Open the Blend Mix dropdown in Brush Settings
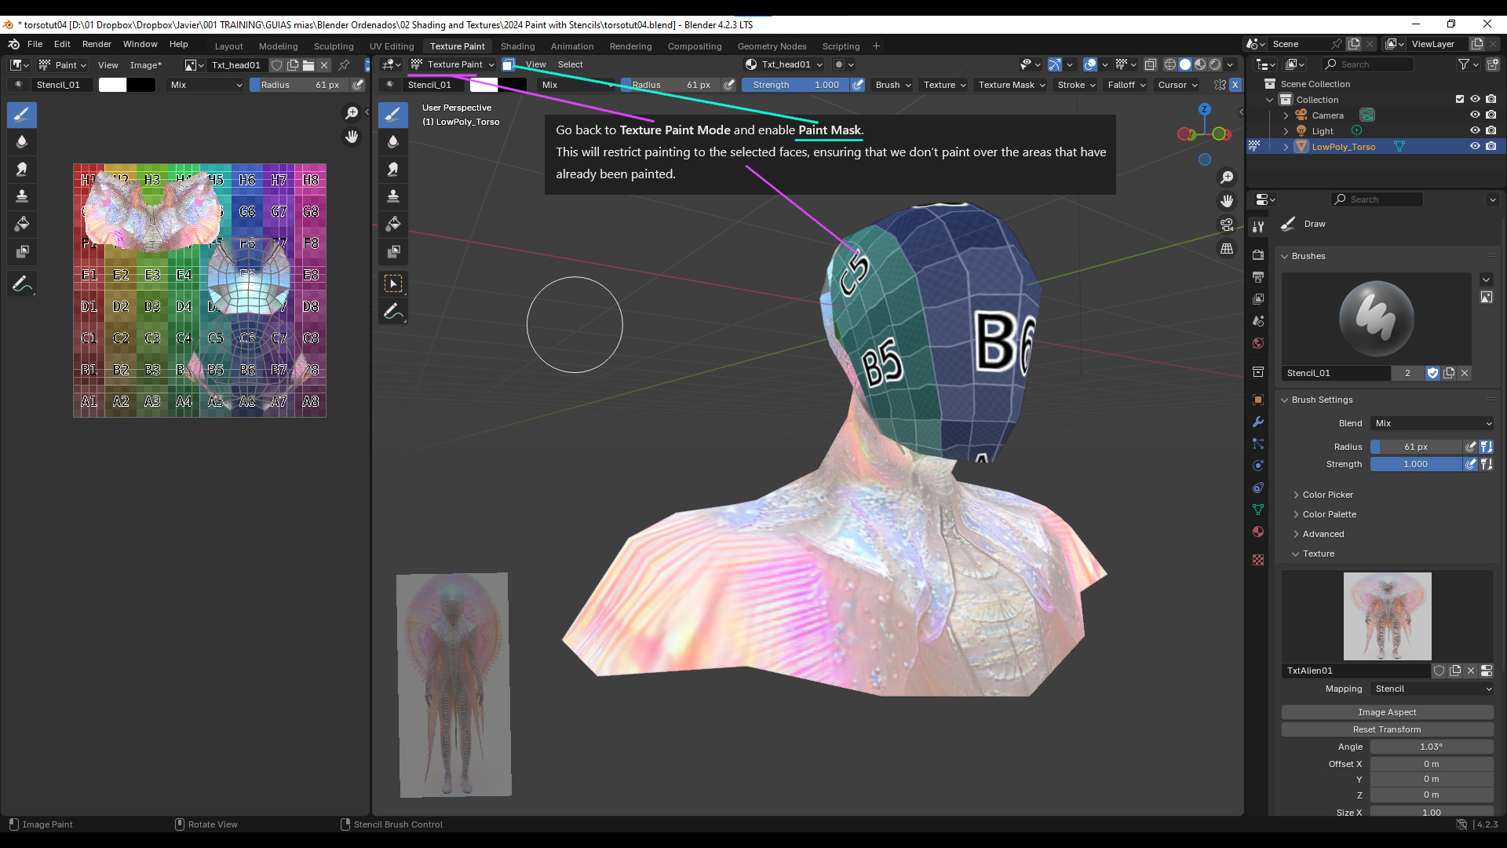The width and height of the screenshot is (1507, 848). [x=1432, y=423]
